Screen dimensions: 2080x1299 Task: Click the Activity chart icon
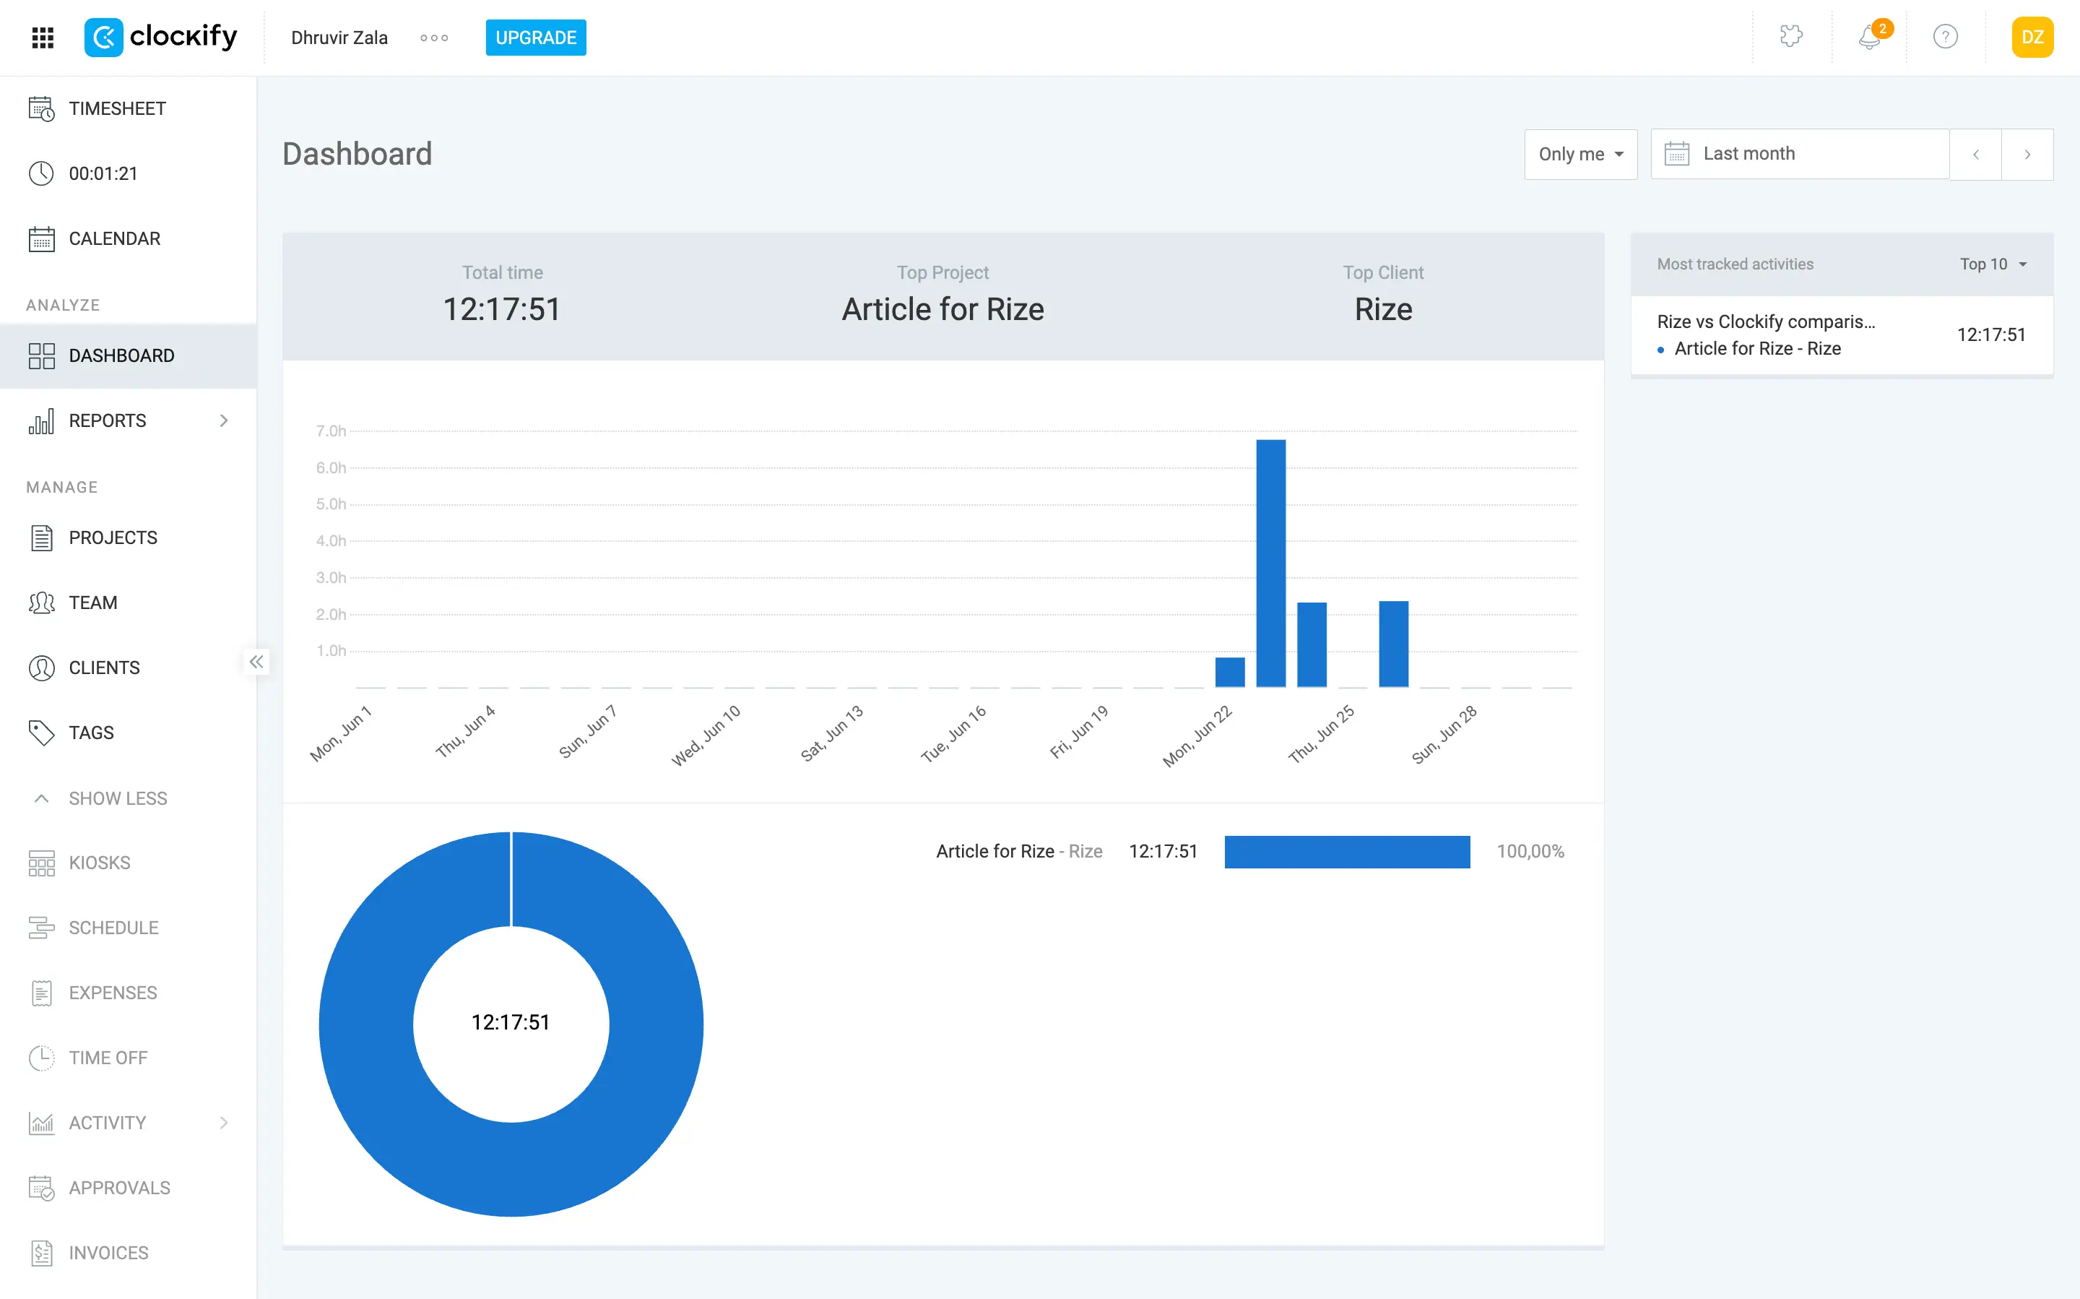pos(41,1123)
